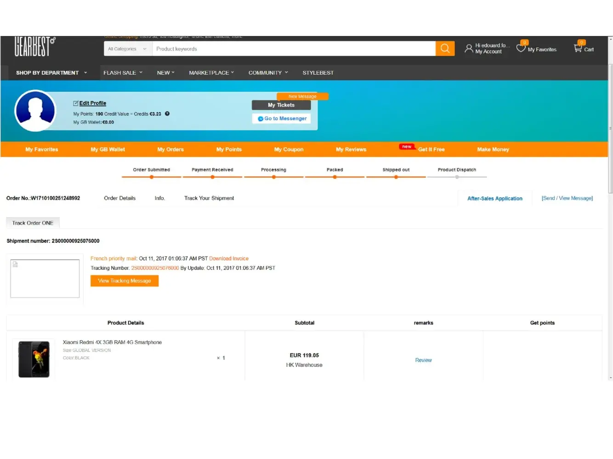Click the Xiaomi Redmi 4X phone thumbnail
Screen dimensions: 613x459
tap(34, 359)
